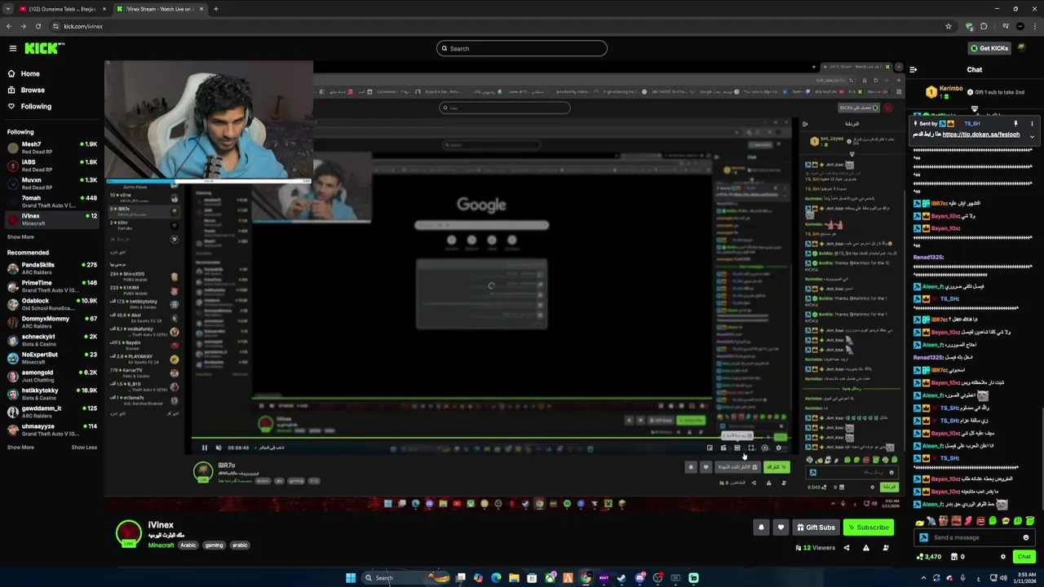Share the stream
Image resolution: width=1044 pixels, height=587 pixels.
point(847,548)
